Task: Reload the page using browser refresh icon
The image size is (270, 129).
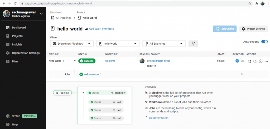Action: click(15, 3)
